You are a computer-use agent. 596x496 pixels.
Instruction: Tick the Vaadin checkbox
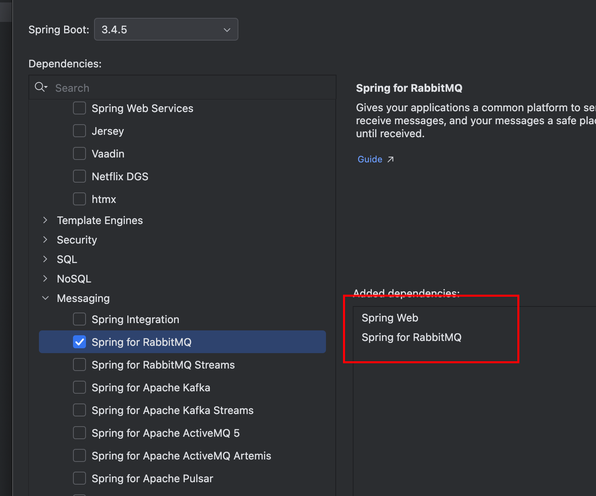[79, 153]
